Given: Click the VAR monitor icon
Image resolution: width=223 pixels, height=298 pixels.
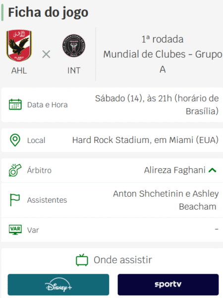Looking at the screenshot, I should [15, 229].
